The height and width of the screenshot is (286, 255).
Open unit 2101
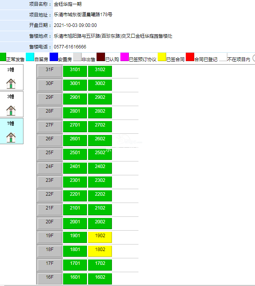pos(75,210)
